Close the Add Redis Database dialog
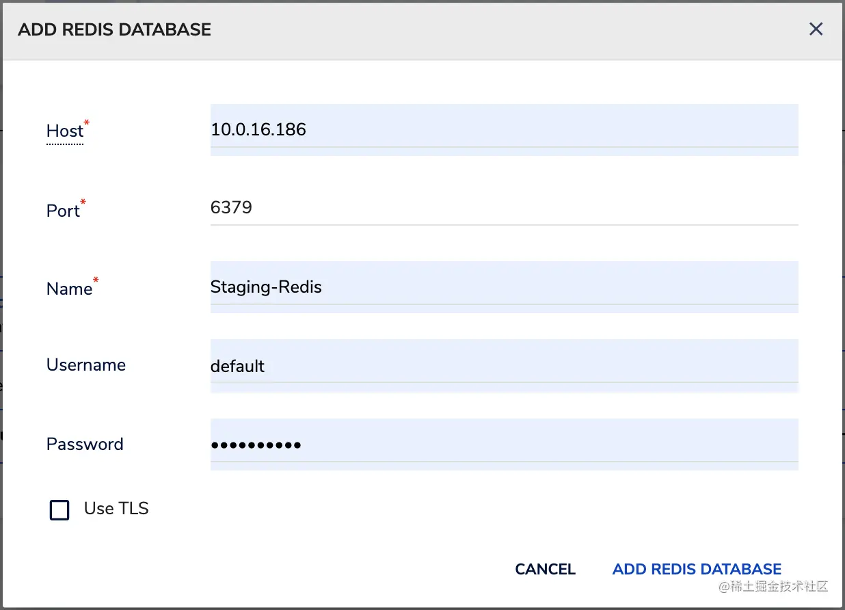The image size is (845, 610). (816, 29)
